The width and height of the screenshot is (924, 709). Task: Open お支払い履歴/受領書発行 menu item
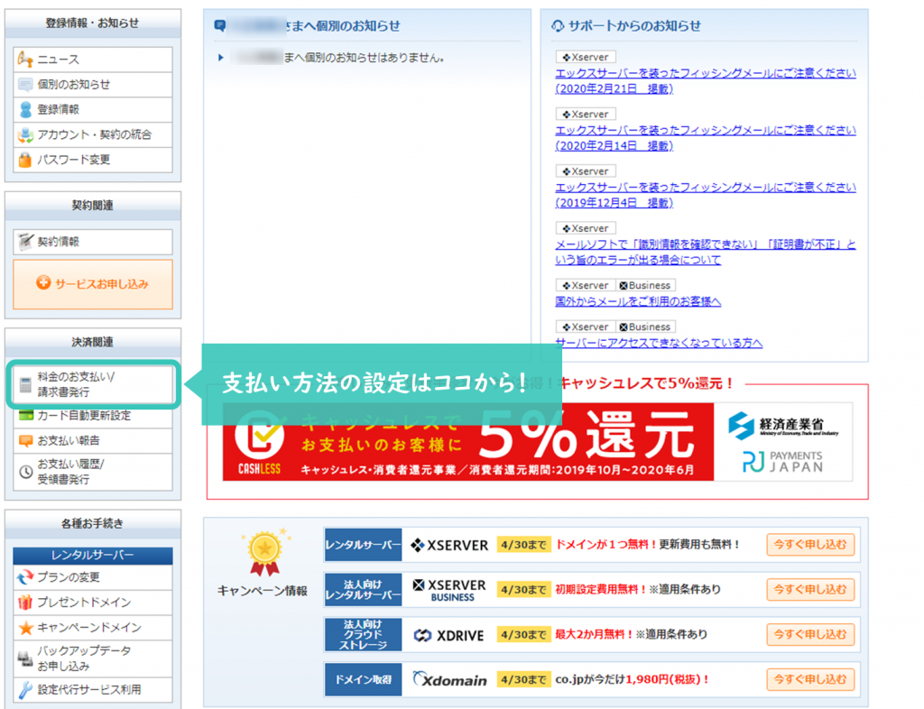93,472
